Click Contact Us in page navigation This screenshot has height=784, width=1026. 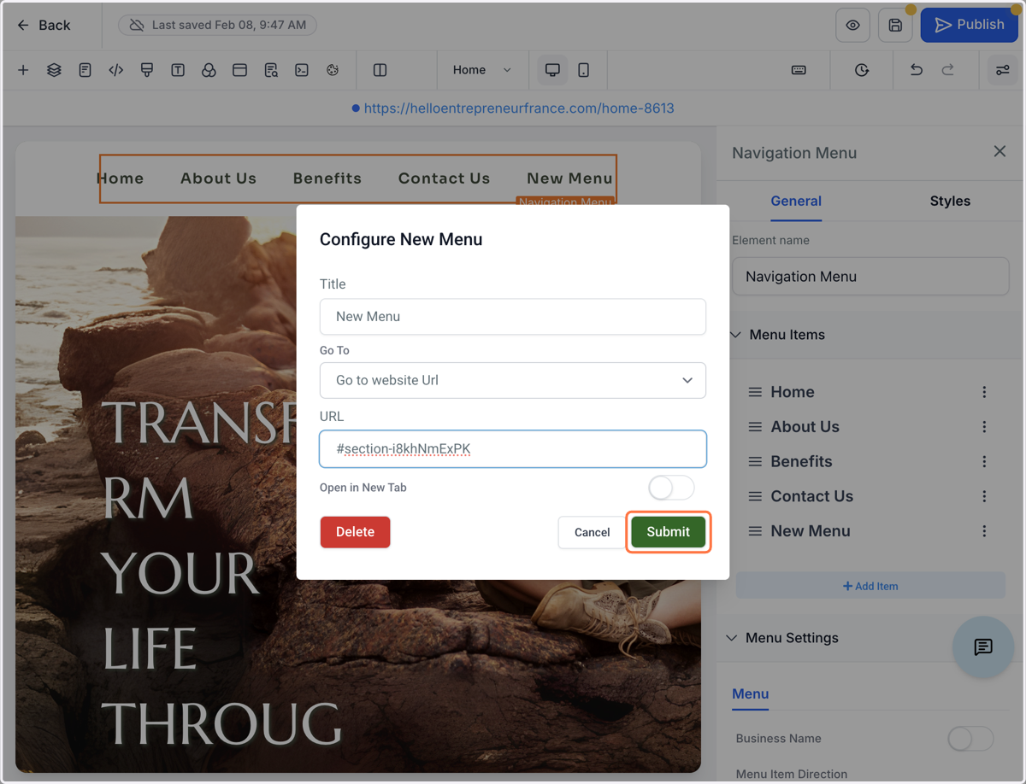(444, 178)
